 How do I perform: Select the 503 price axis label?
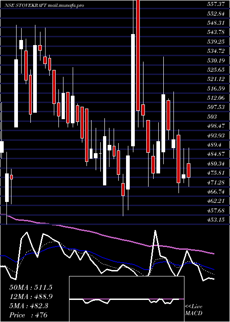212,117
